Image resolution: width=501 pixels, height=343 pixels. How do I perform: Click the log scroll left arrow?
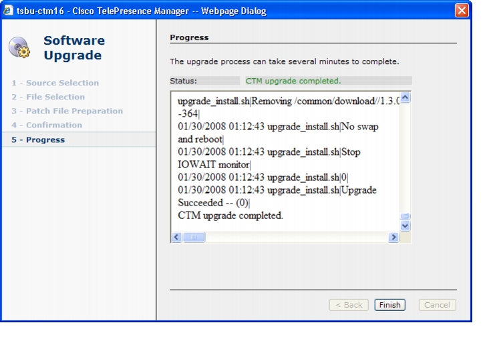177,237
